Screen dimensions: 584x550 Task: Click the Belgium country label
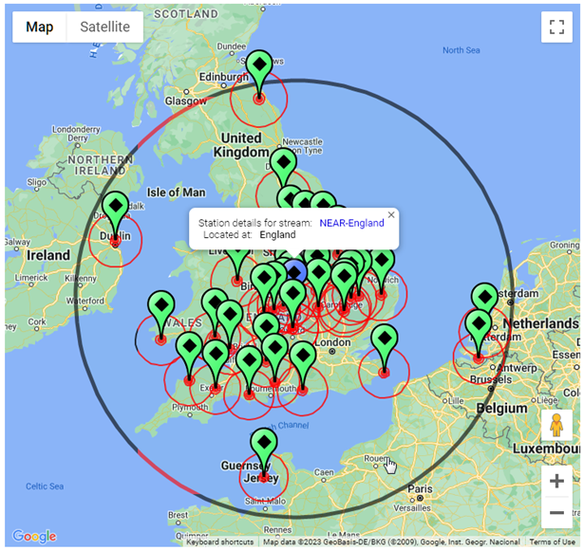click(x=501, y=408)
